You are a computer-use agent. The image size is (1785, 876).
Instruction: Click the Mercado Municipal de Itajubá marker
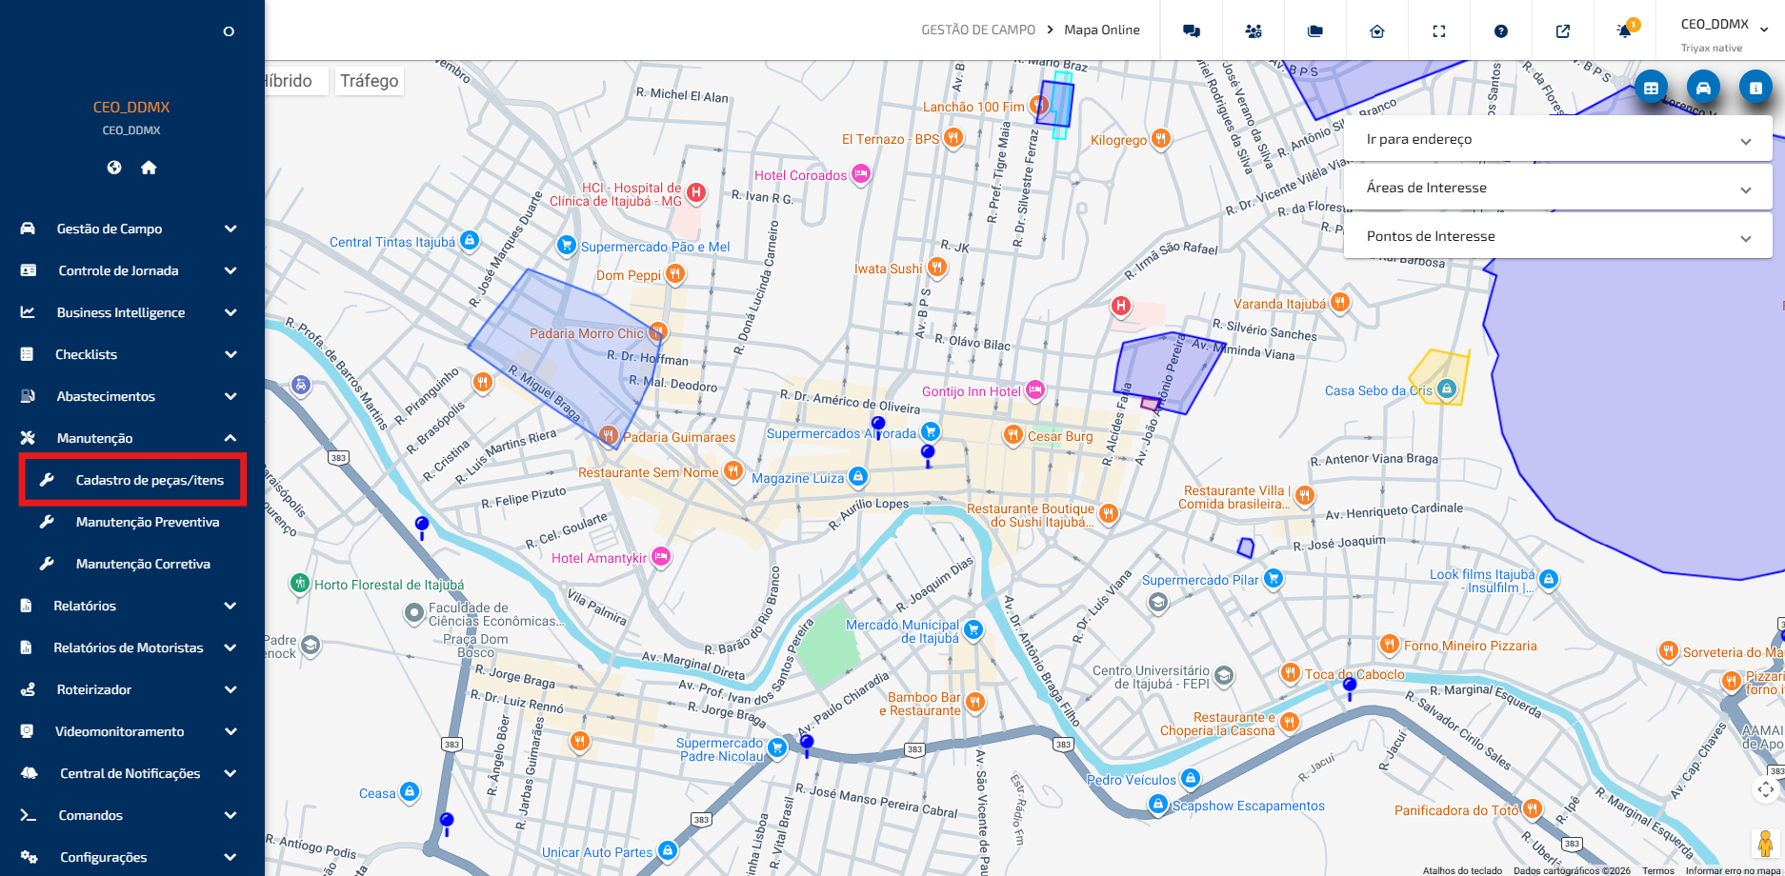point(973,629)
